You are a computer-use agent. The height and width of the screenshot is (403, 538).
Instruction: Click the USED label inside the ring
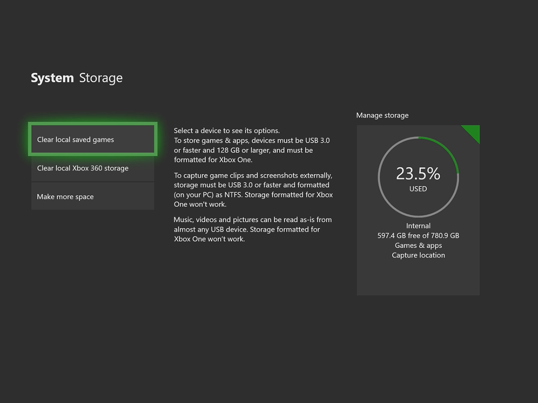[x=418, y=189]
